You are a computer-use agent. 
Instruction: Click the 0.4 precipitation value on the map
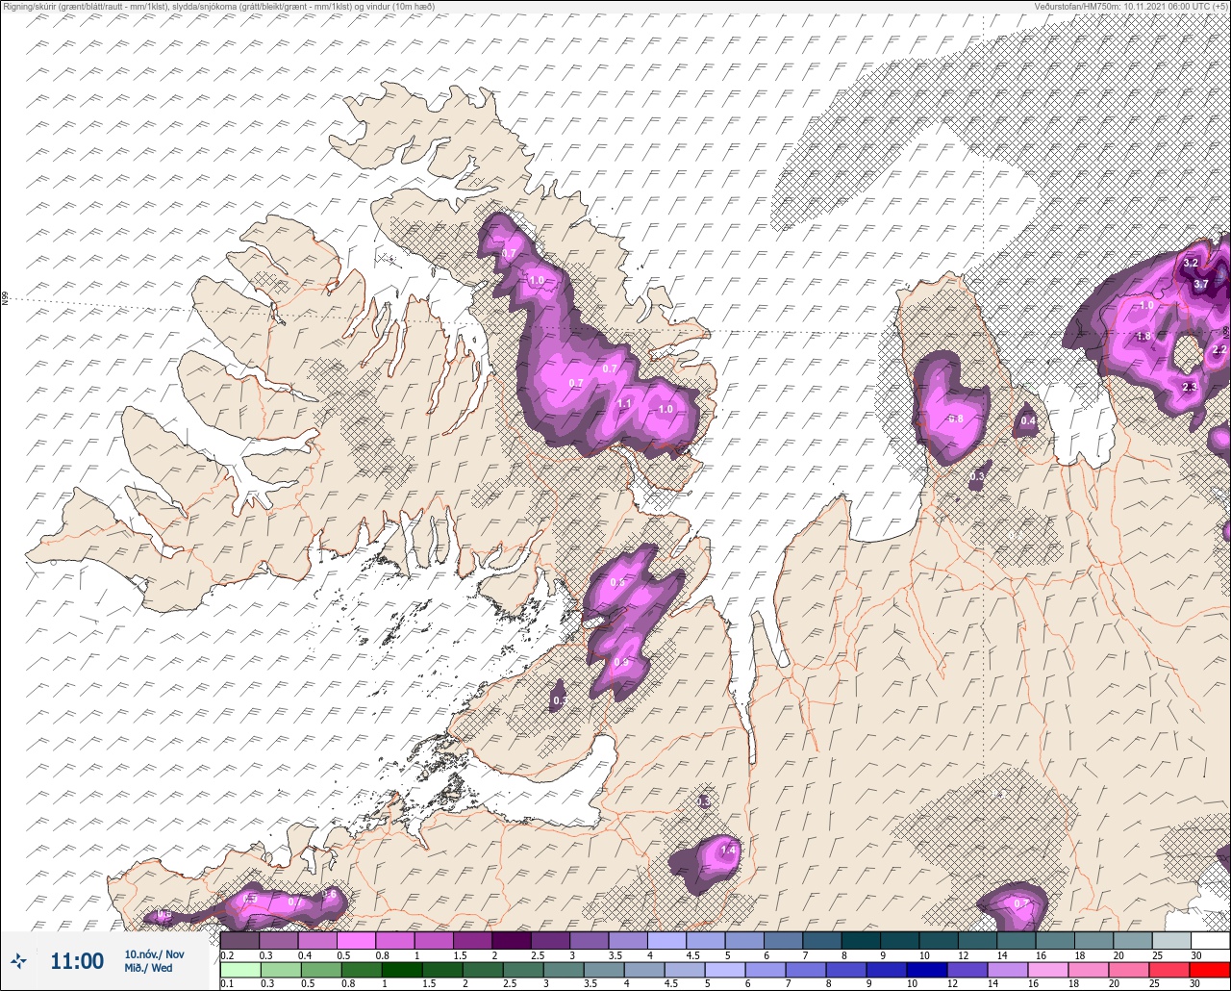[1028, 420]
